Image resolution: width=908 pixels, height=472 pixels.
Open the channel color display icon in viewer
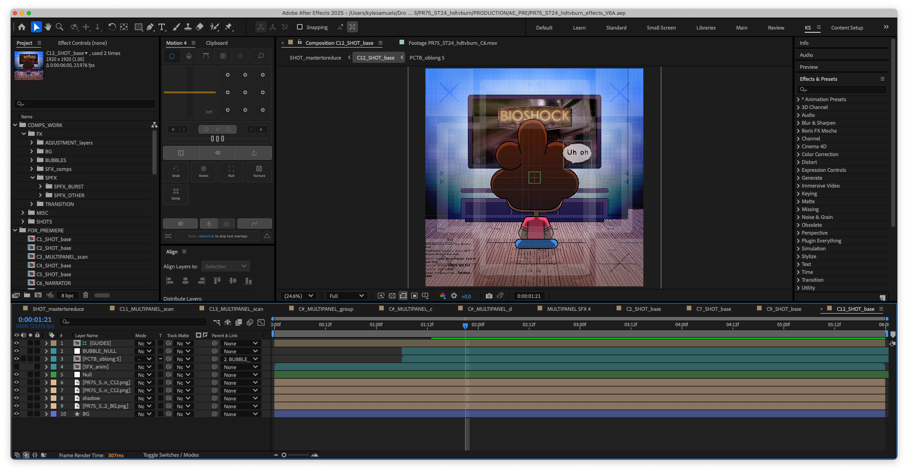(x=443, y=296)
